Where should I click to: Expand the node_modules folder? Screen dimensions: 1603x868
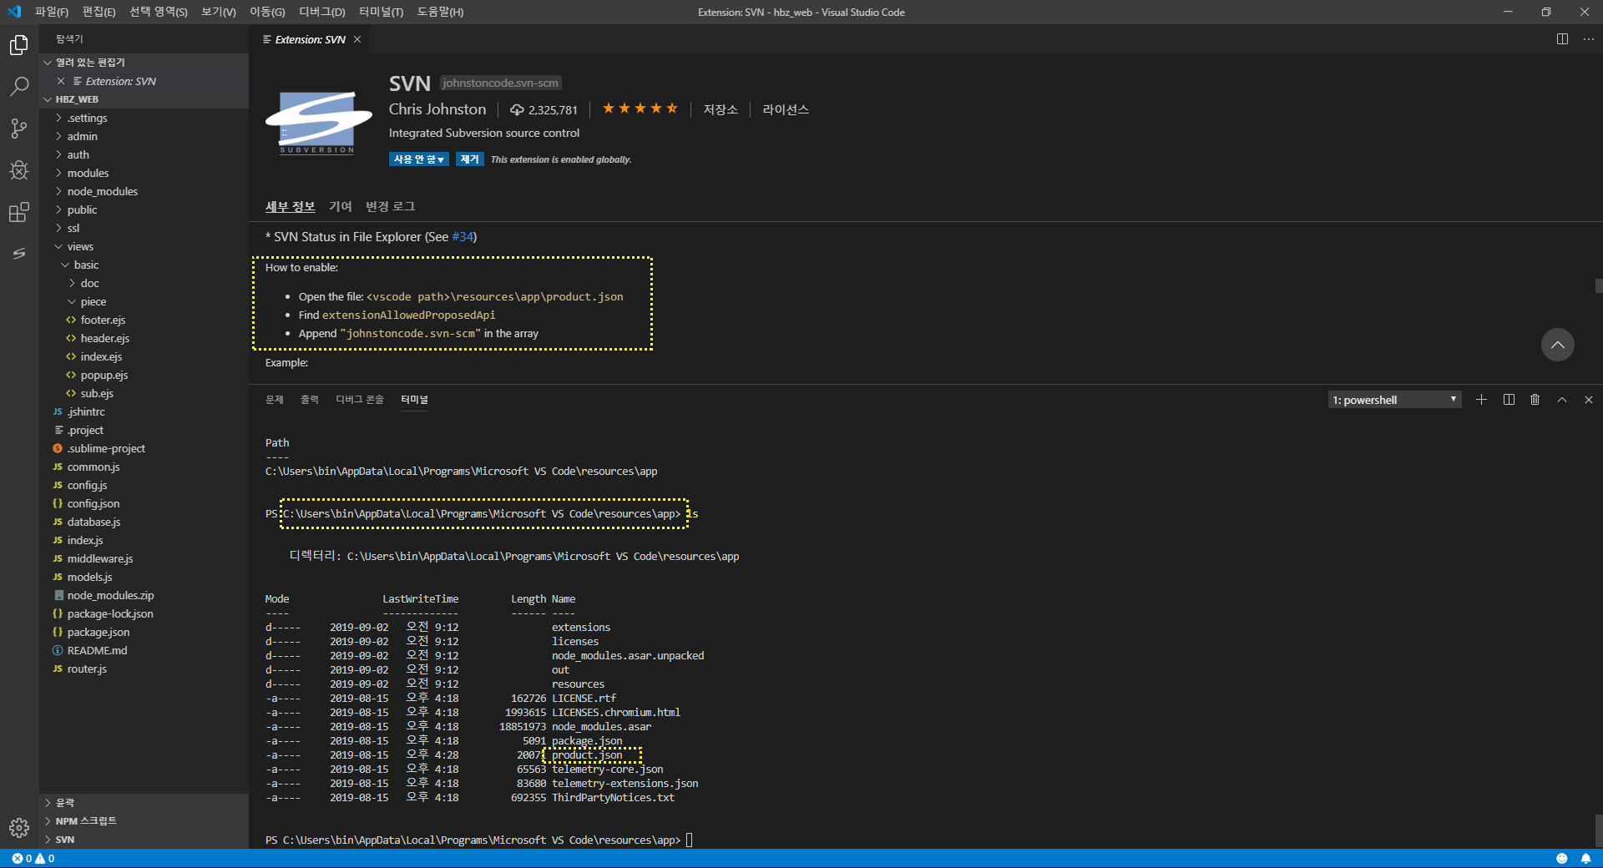[144, 191]
